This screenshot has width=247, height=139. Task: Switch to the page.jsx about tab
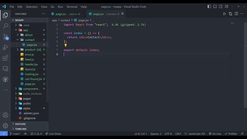point(67,14)
